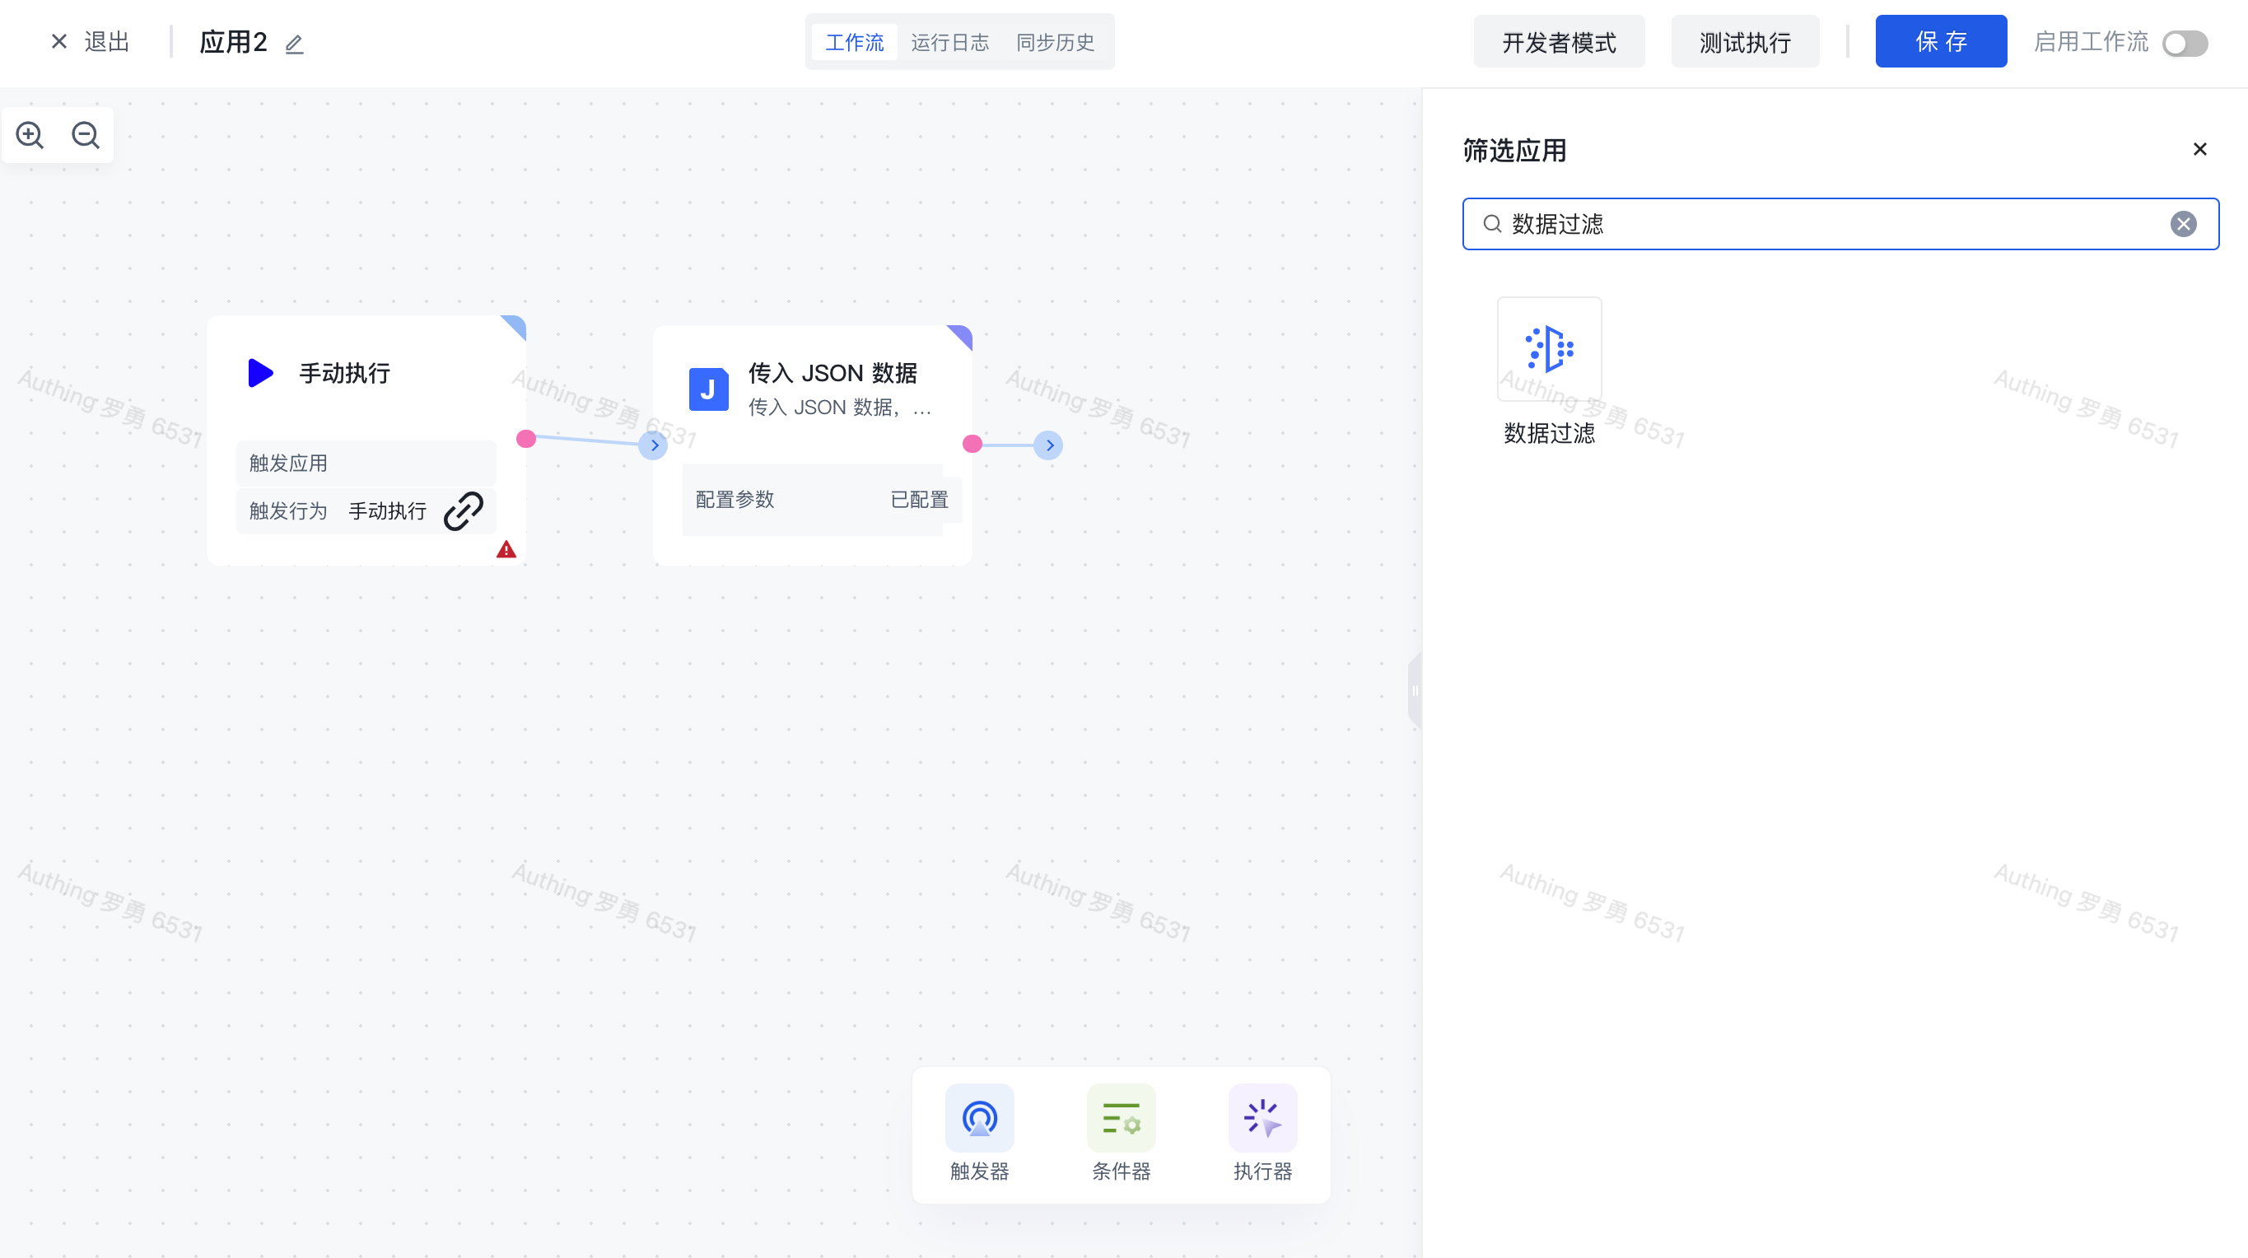Zoom out of the workflow canvas
This screenshot has width=2248, height=1258.
(x=86, y=135)
